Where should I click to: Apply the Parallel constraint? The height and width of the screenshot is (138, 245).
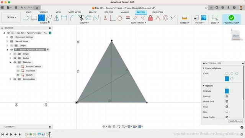tap(135, 18)
